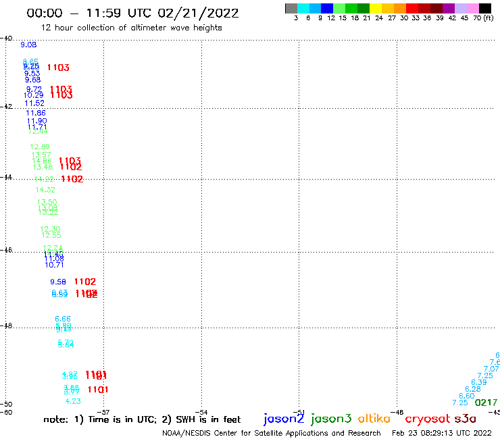Pick the light green swatch after 12

click(x=339, y=8)
